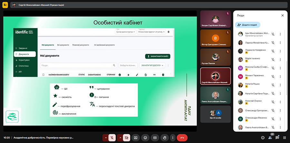Open the activities grid icon
The width and height of the screenshot is (290, 143).
[x=284, y=138]
